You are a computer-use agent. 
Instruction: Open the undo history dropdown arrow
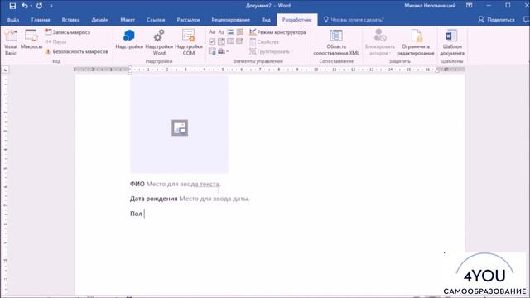click(x=31, y=6)
